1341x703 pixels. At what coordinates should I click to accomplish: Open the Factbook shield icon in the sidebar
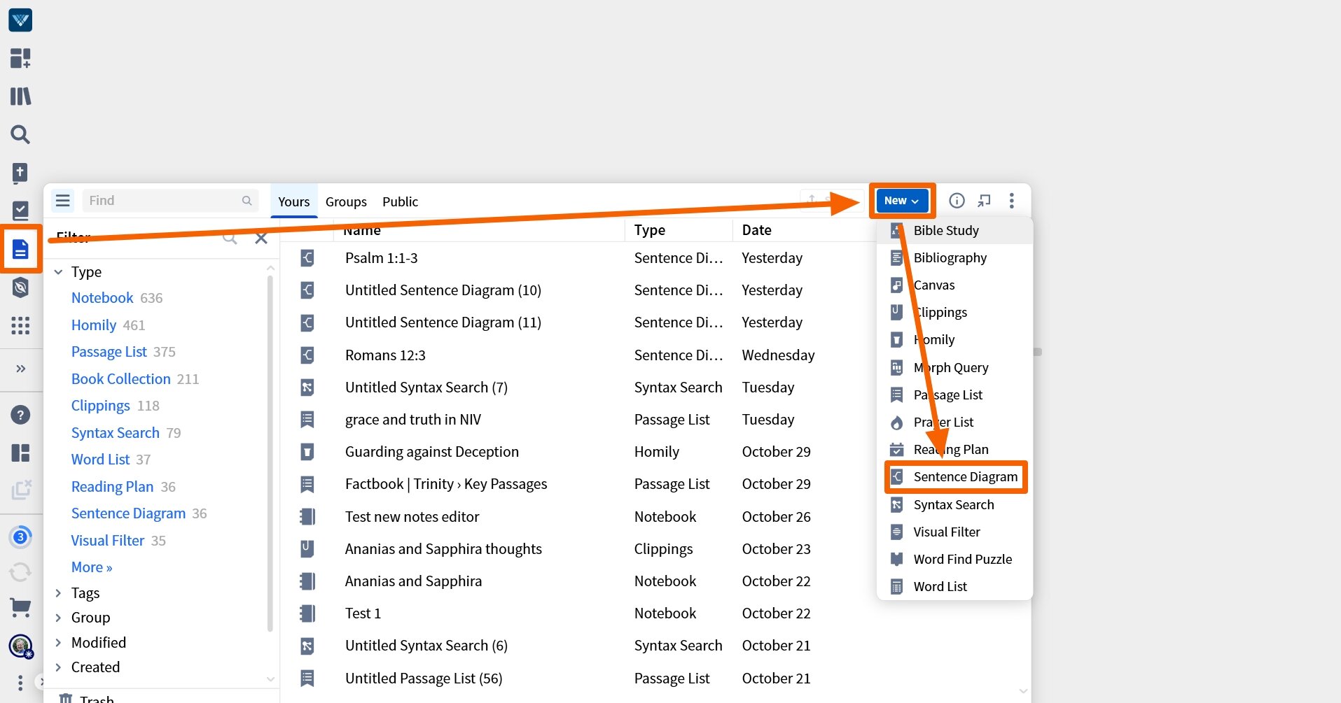click(20, 287)
